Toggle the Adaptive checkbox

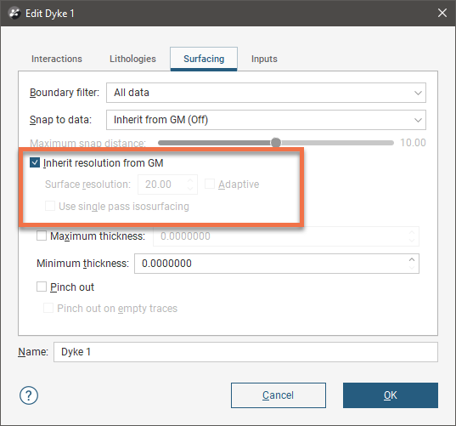[x=210, y=184]
